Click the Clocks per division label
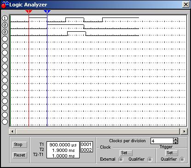The image size is (191, 168). (127, 141)
